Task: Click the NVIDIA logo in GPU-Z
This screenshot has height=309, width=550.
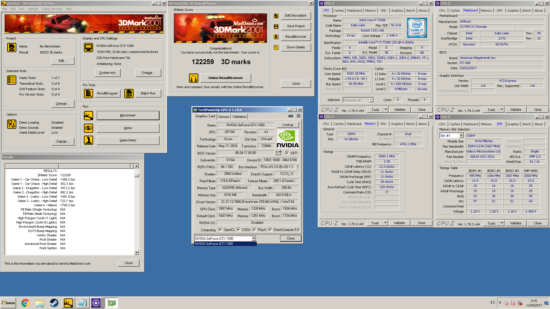Action: click(288, 139)
